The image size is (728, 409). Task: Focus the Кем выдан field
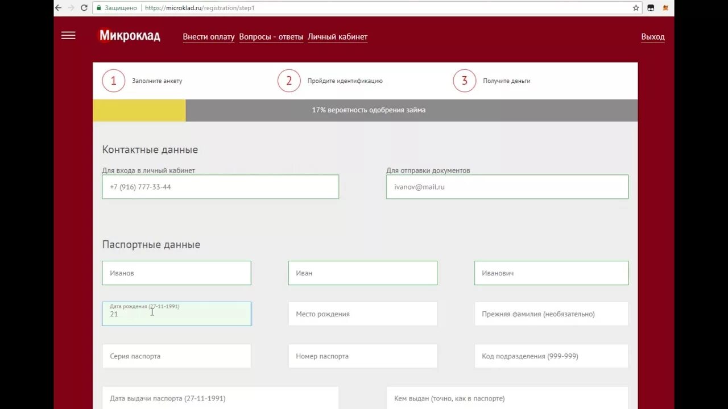pos(507,398)
